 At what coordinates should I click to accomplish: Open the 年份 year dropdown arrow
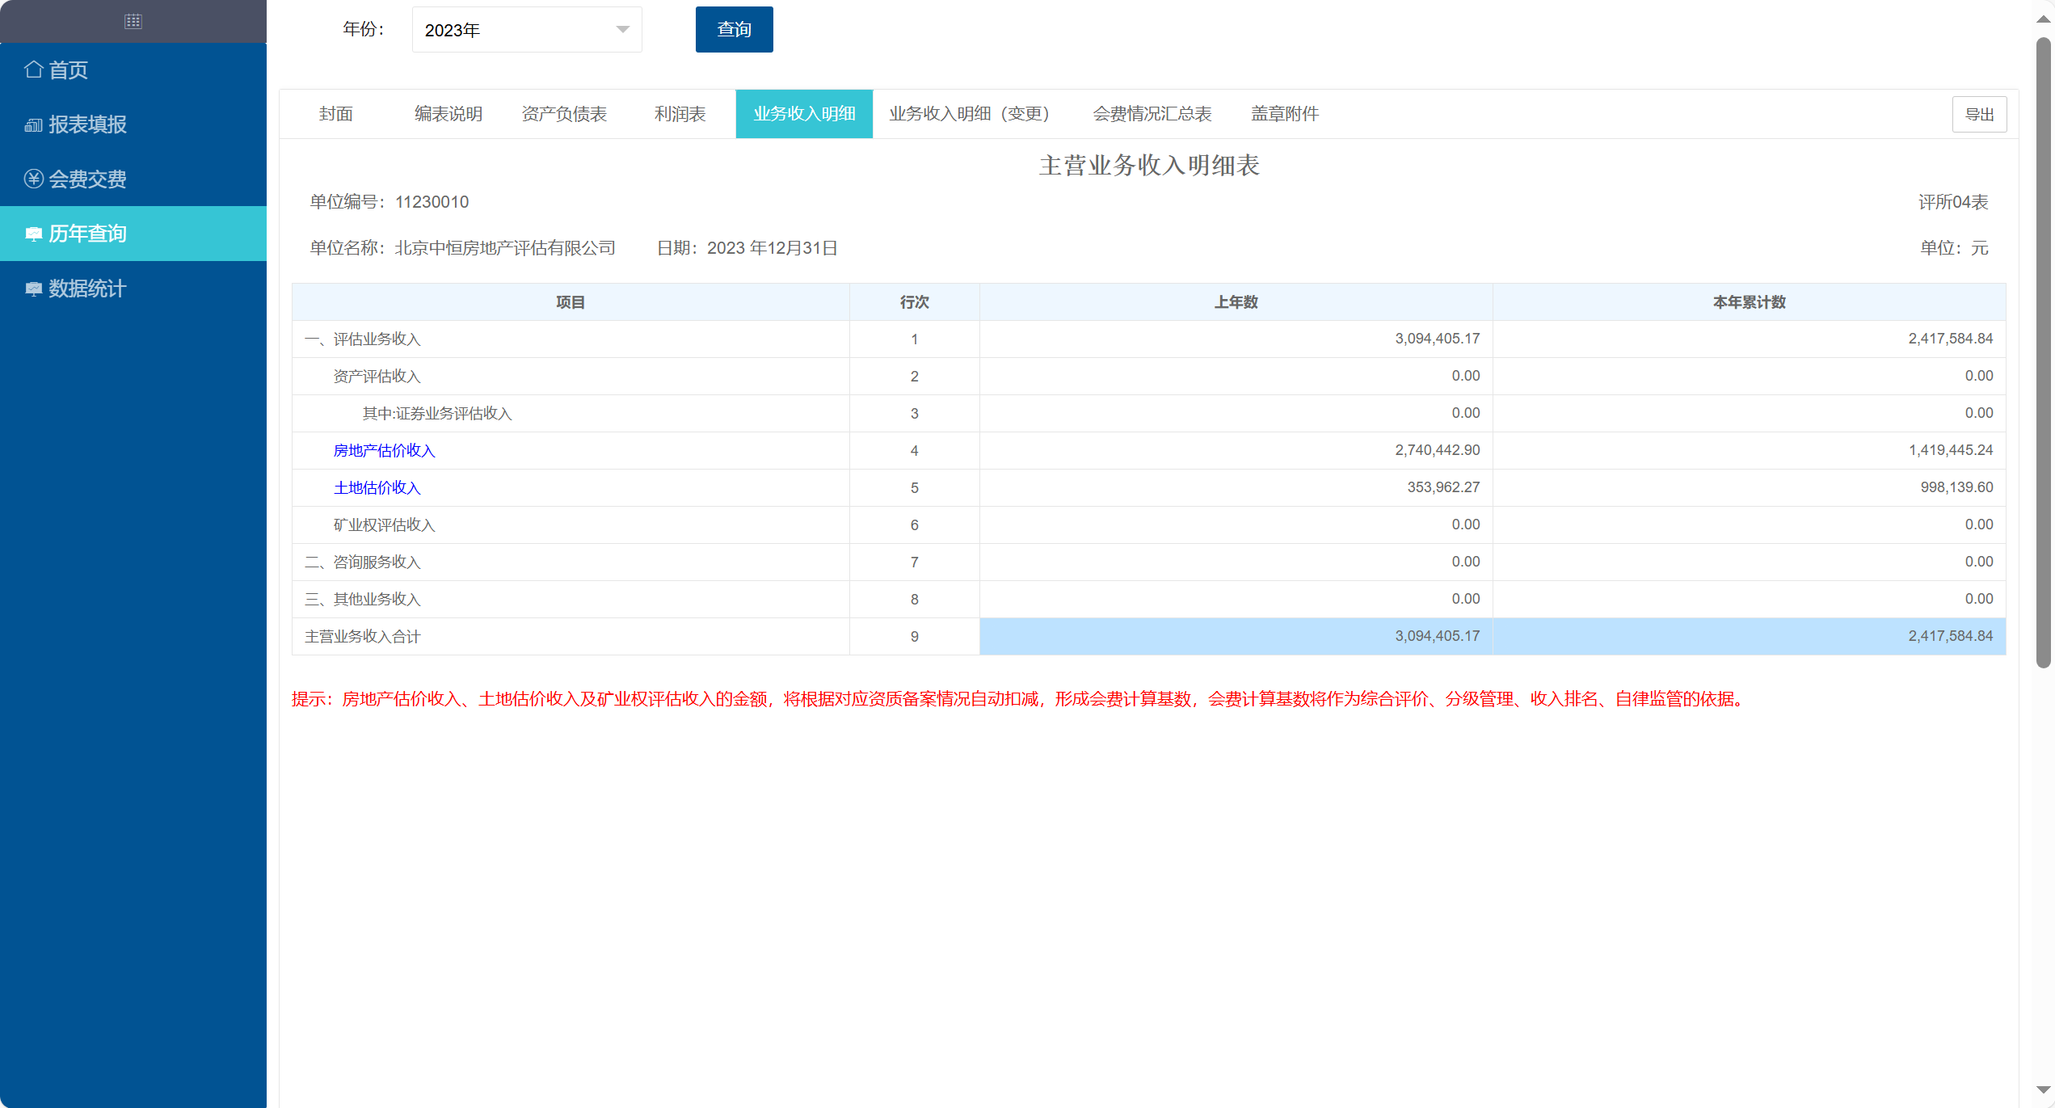(622, 30)
